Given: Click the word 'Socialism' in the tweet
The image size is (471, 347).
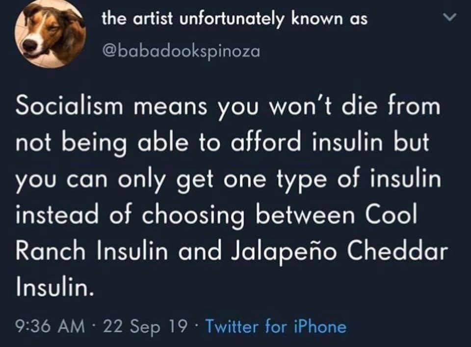Looking at the screenshot, I should coord(69,106).
